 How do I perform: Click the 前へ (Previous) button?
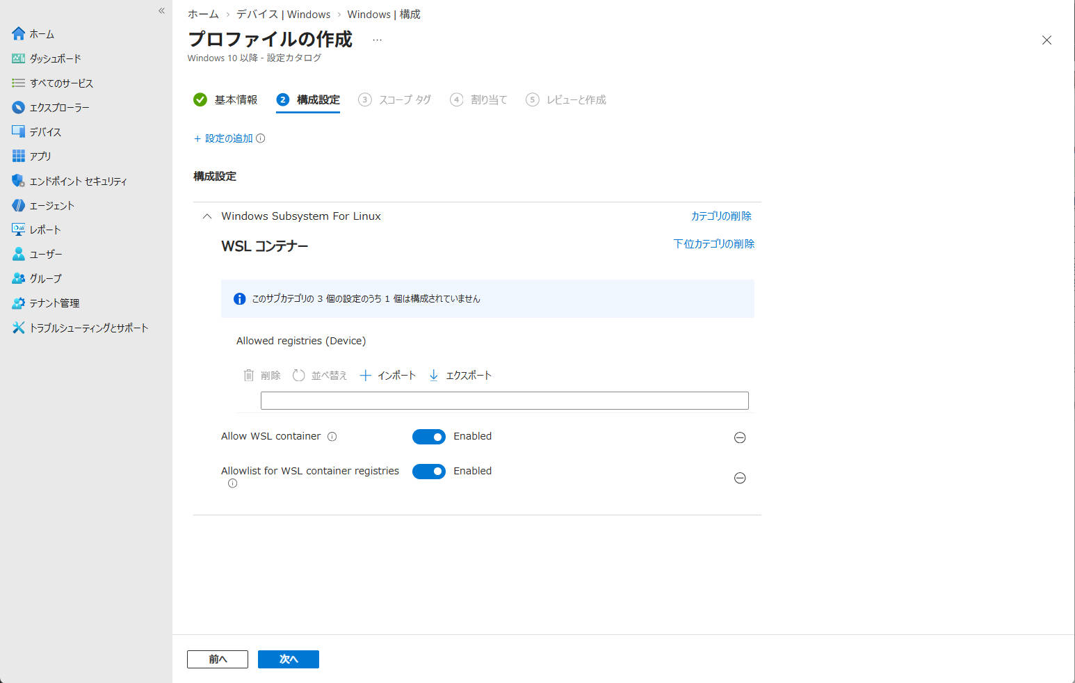[x=218, y=659]
